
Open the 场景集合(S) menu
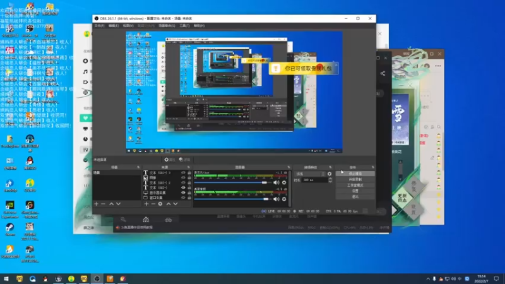pos(167,26)
